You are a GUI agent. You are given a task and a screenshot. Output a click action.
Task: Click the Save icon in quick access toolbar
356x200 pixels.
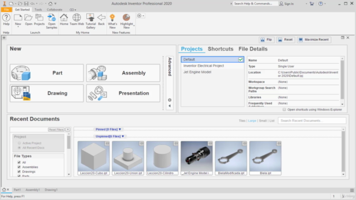[26, 4]
